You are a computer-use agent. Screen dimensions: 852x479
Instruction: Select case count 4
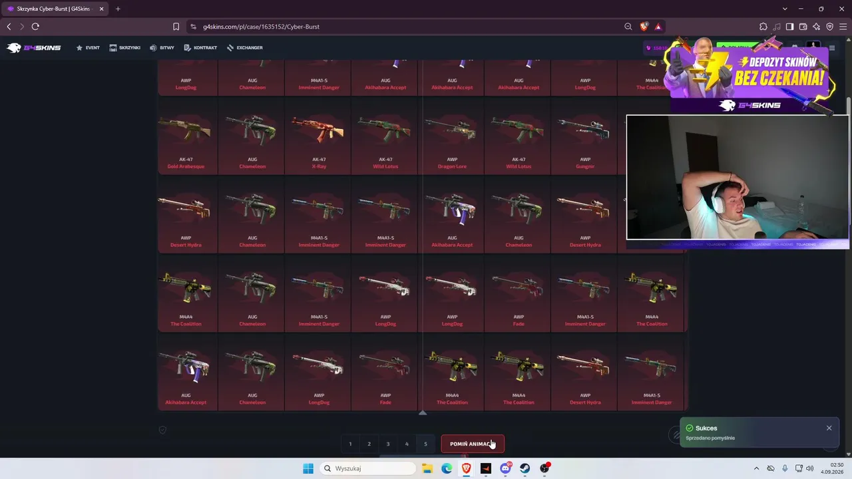407,444
